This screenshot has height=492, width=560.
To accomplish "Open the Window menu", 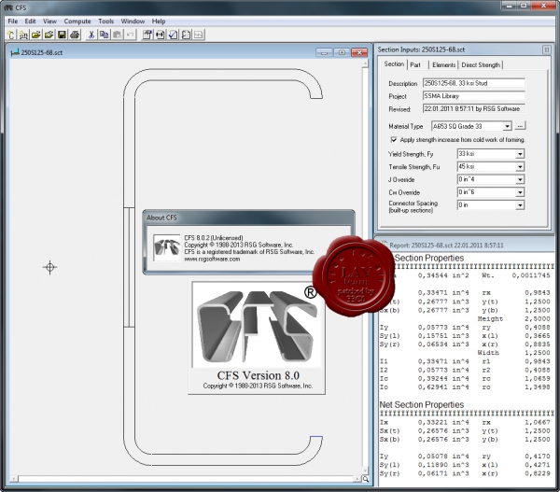I will 133,21.
